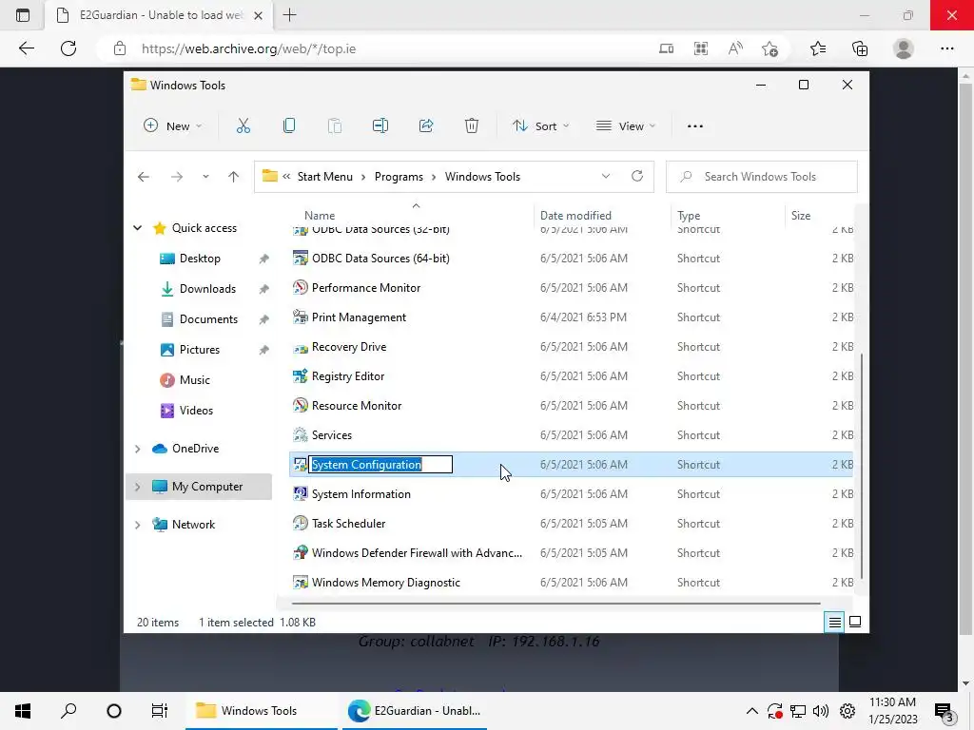The image size is (974, 730).
Task: Open Edge Settings and more menu
Action: (946, 48)
